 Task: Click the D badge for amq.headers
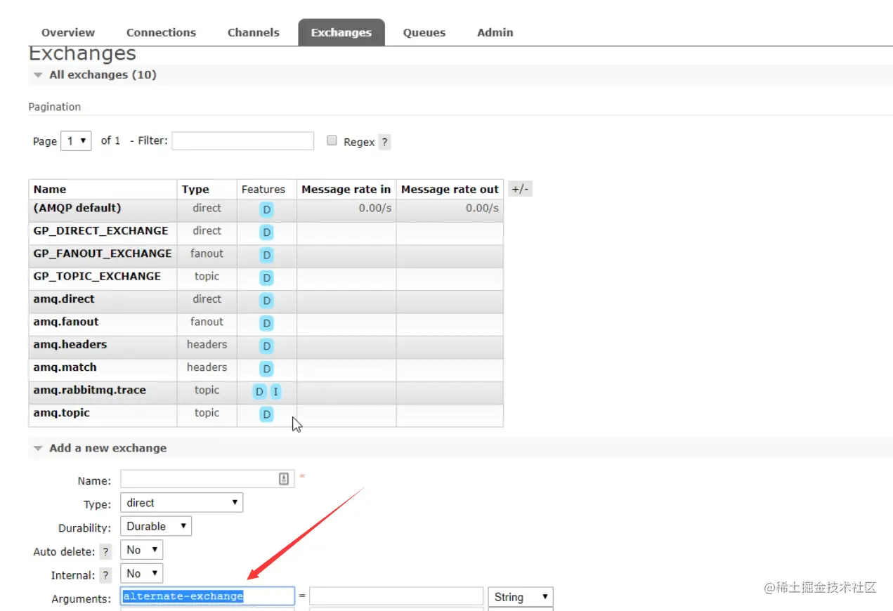[x=266, y=346]
